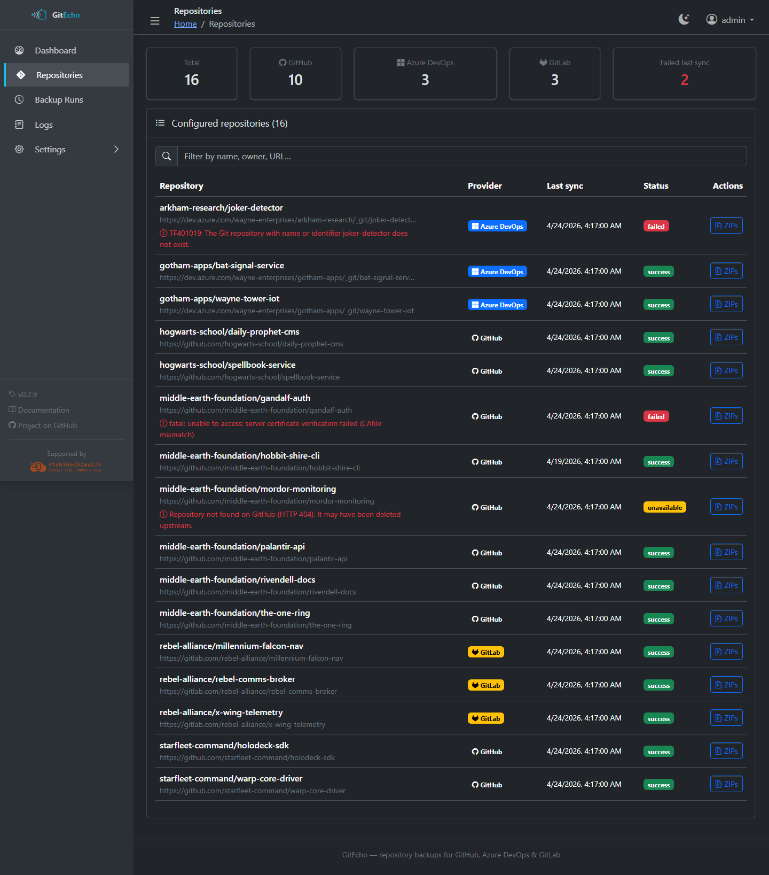Click the GitEcho logo icon
Image resolution: width=769 pixels, height=875 pixels.
click(x=39, y=15)
